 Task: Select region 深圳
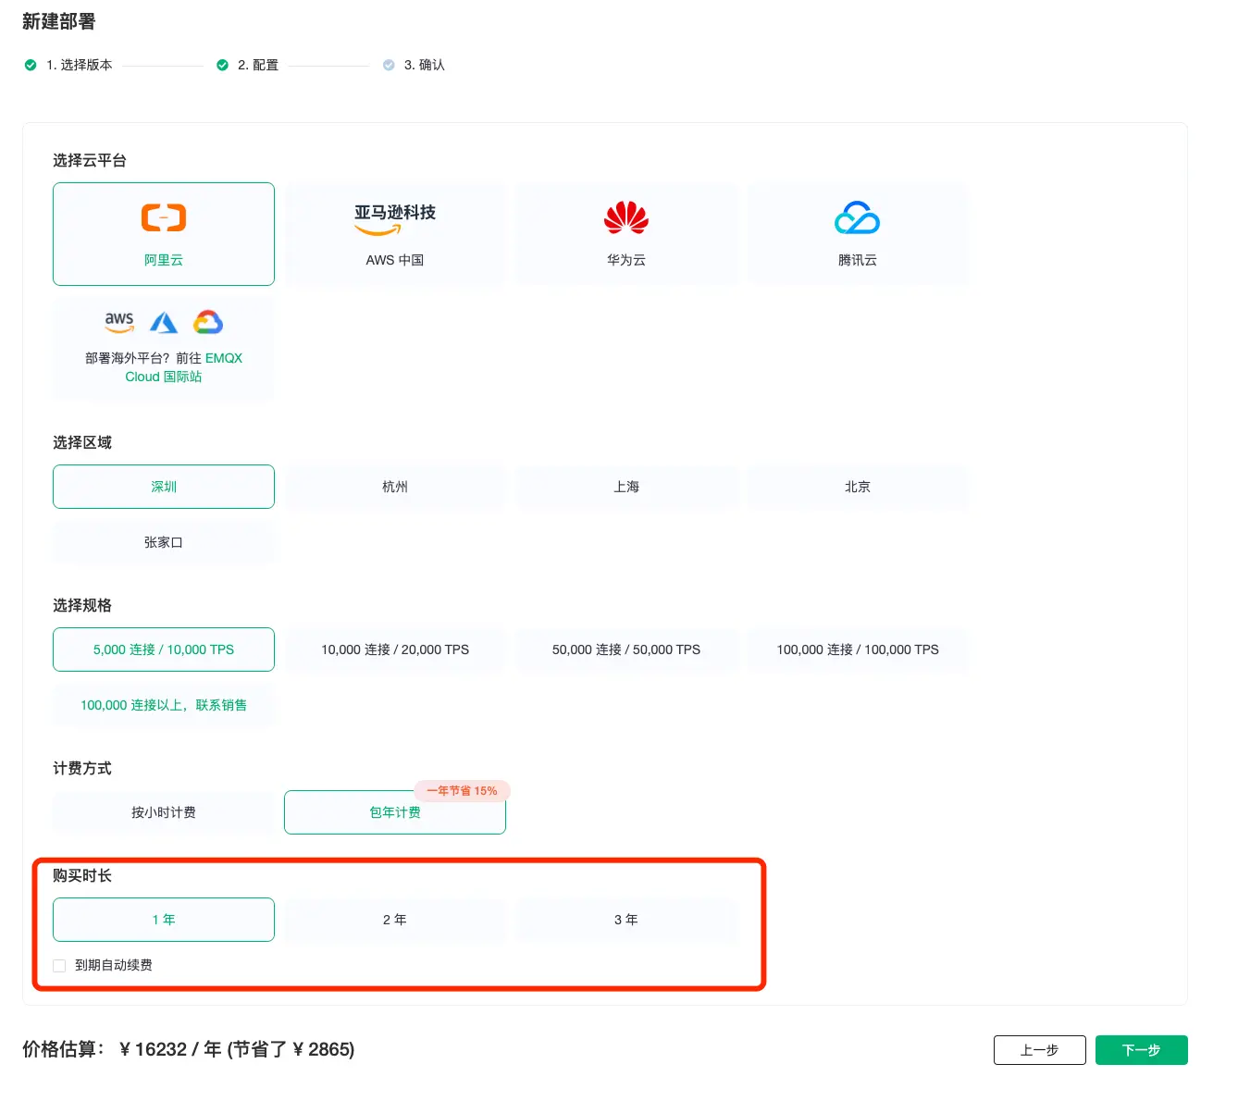pos(163,486)
